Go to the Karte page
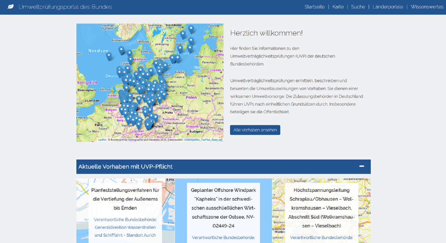Image resolution: width=446 pixels, height=243 pixels. tap(338, 7)
